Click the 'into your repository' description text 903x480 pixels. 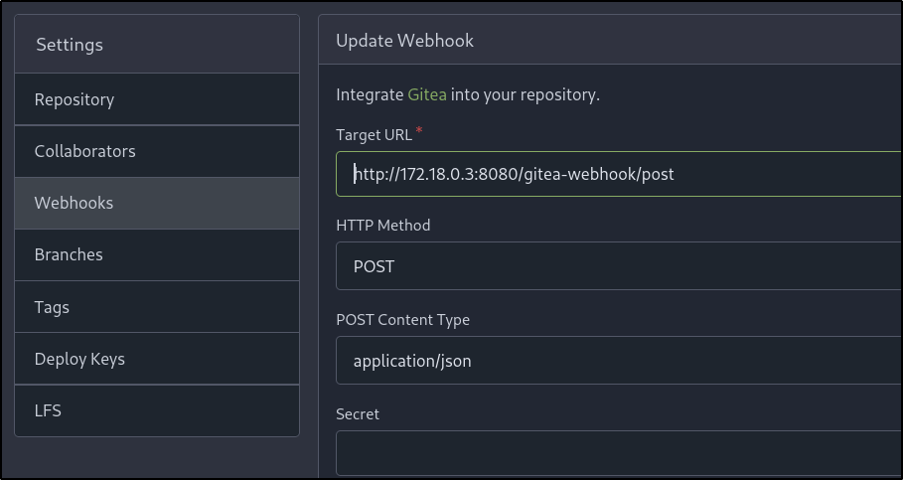tap(526, 95)
